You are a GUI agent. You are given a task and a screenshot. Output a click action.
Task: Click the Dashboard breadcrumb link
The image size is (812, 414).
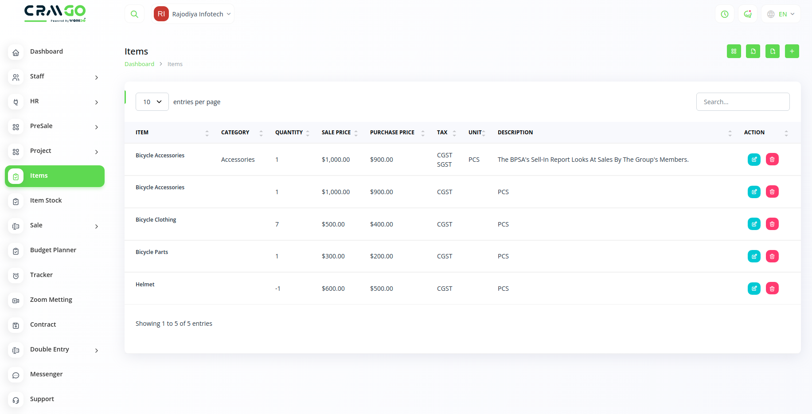tap(139, 64)
